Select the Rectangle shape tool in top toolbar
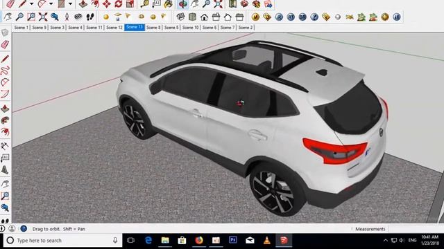Screen dimensions: 444x249 tap(61, 3)
